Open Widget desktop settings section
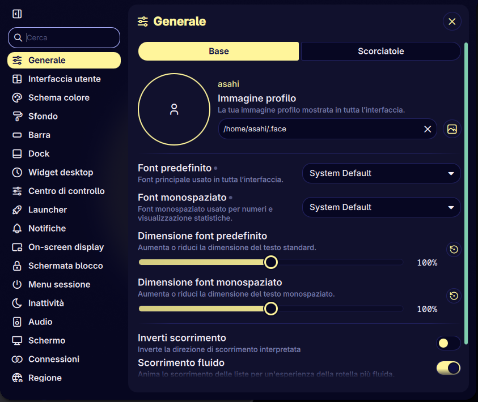Image resolution: width=478 pixels, height=402 pixels. coord(64,172)
